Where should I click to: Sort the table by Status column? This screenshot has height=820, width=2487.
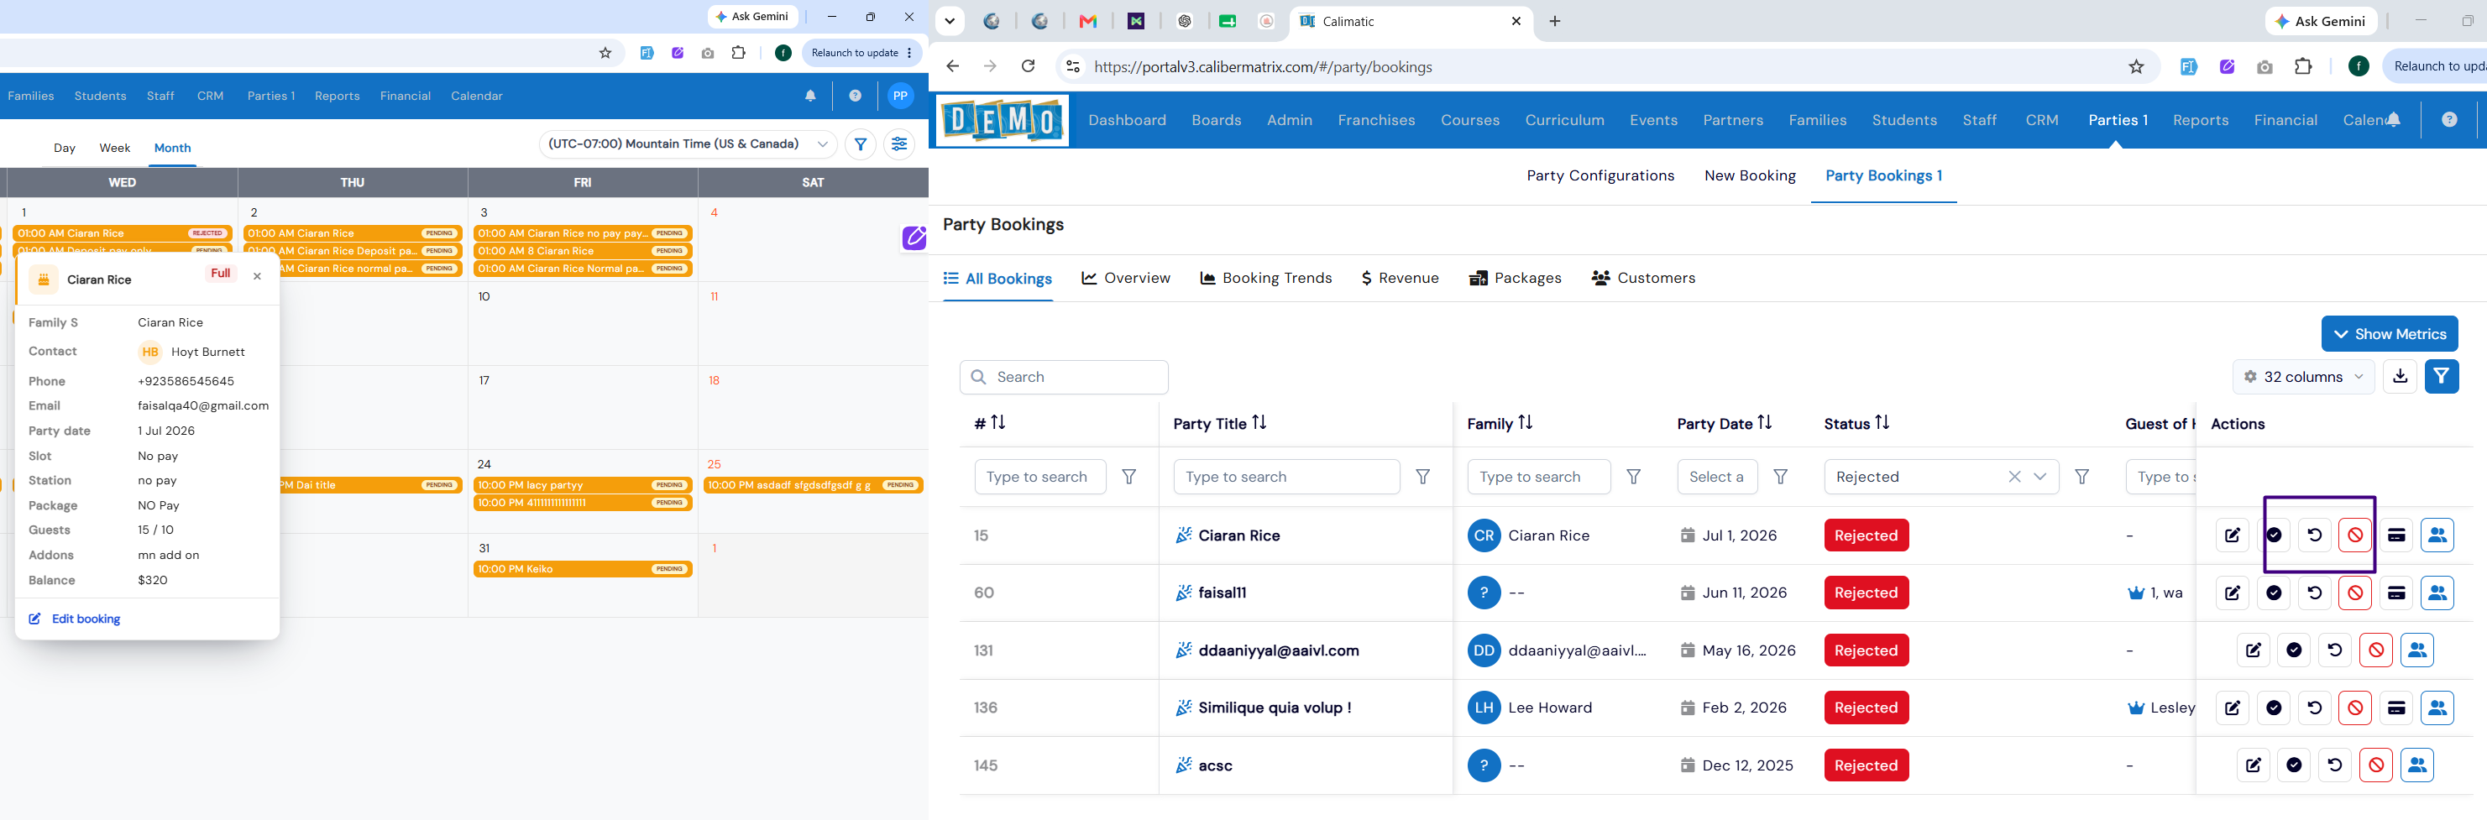click(1882, 422)
